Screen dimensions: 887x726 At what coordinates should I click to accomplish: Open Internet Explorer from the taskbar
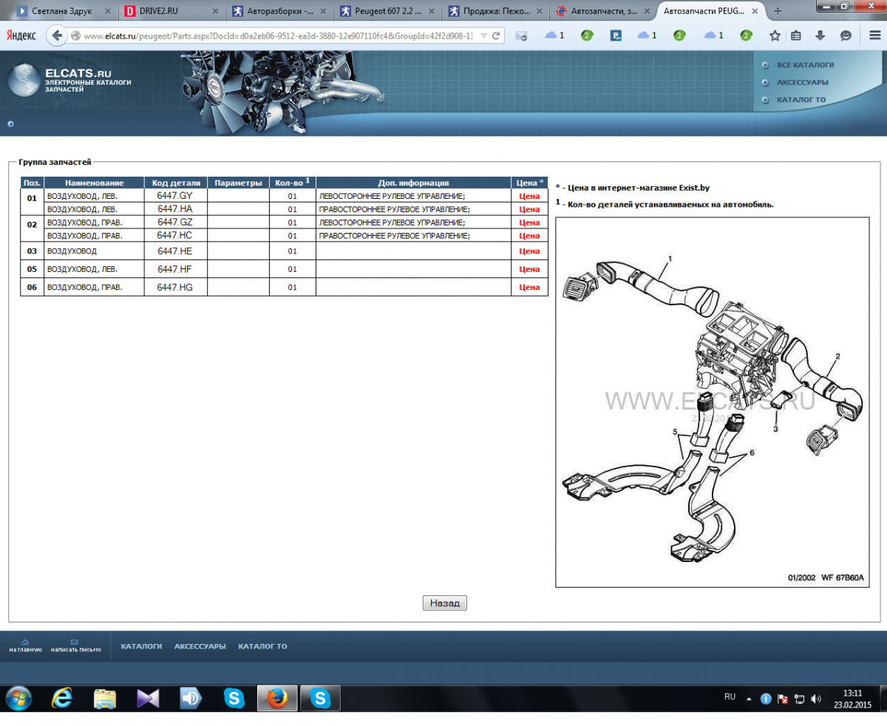click(x=62, y=697)
